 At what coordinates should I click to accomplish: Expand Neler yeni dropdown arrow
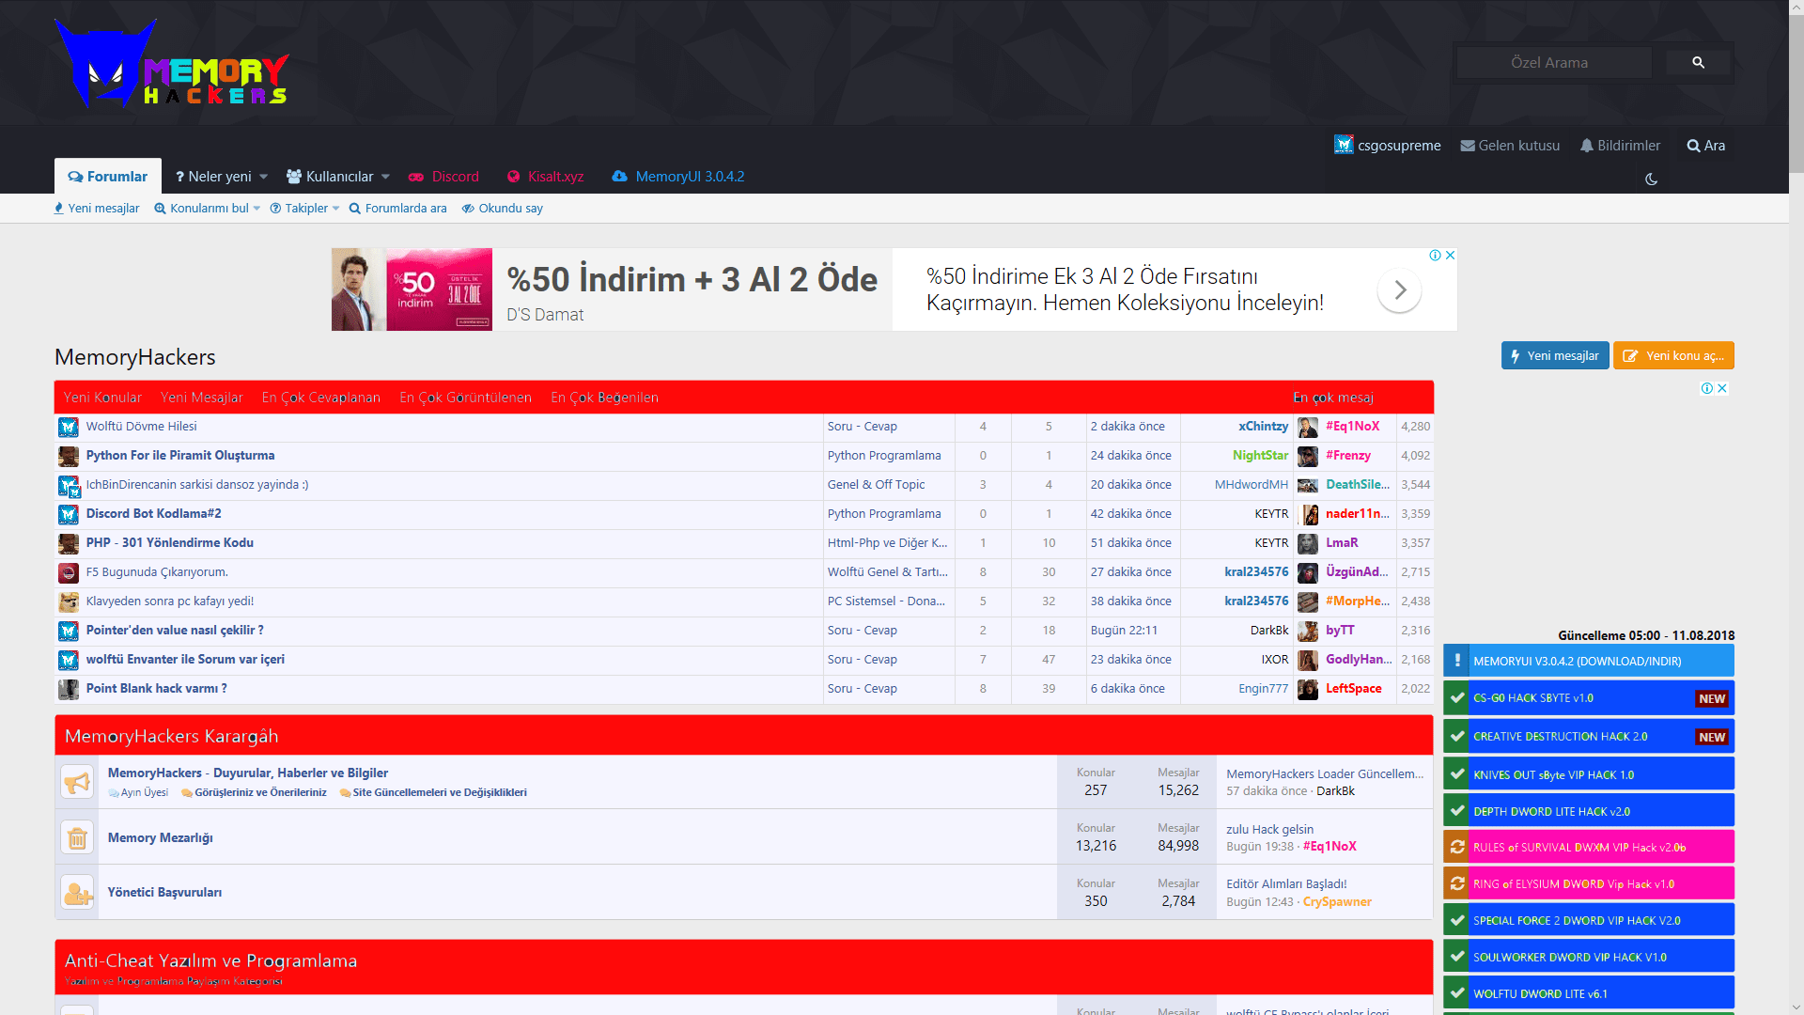[x=264, y=177]
